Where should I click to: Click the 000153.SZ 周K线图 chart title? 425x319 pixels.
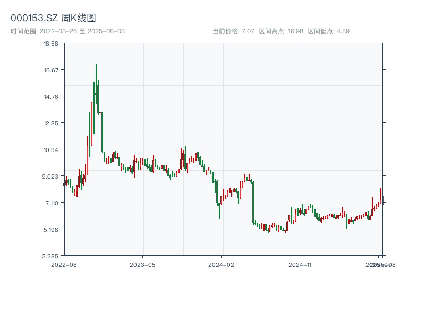tap(53, 18)
